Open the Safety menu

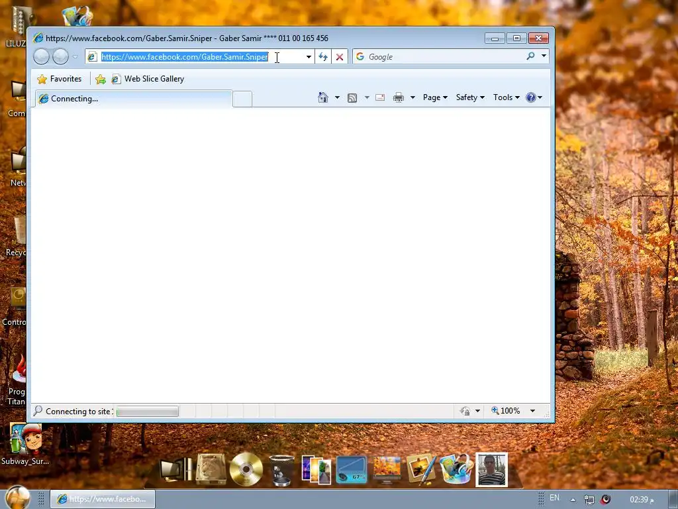coord(470,97)
